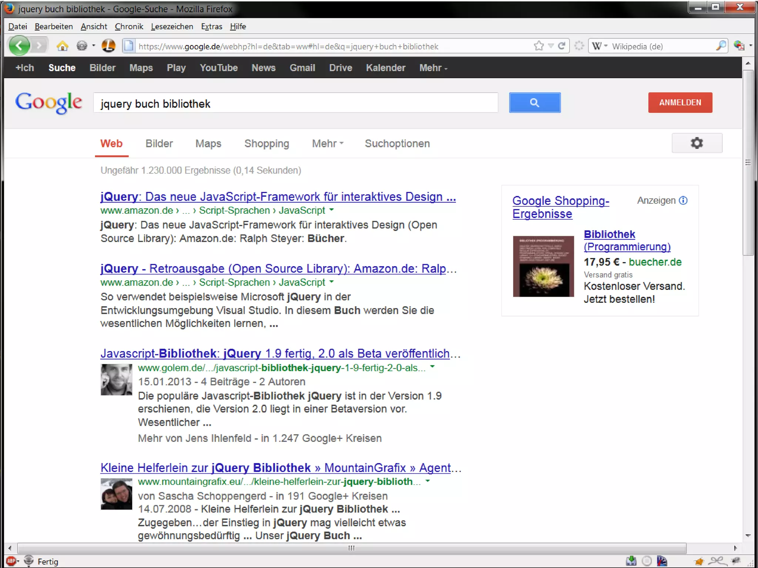Click the Wikipedia search magnifier icon
This screenshot has height=568, width=758.
click(720, 46)
